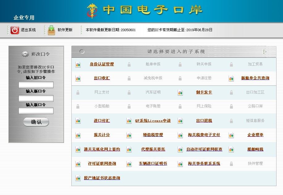
Task: Click the icon beside 报关计分
Action: pos(78,135)
